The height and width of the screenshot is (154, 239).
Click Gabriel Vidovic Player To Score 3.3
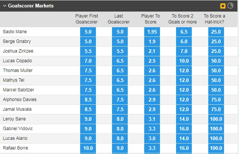(152, 129)
